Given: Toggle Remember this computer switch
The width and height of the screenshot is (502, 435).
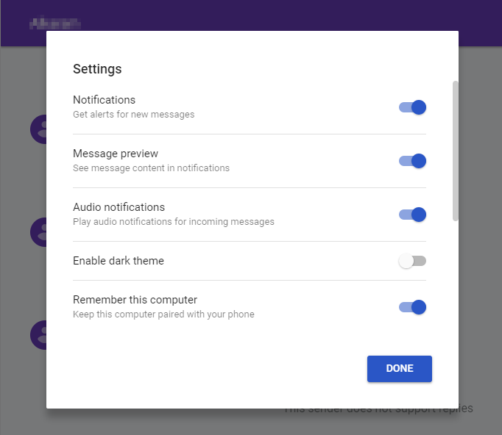Looking at the screenshot, I should tap(412, 307).
